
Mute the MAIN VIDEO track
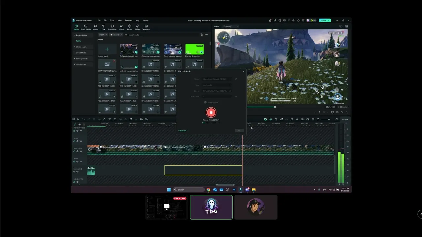77,151
